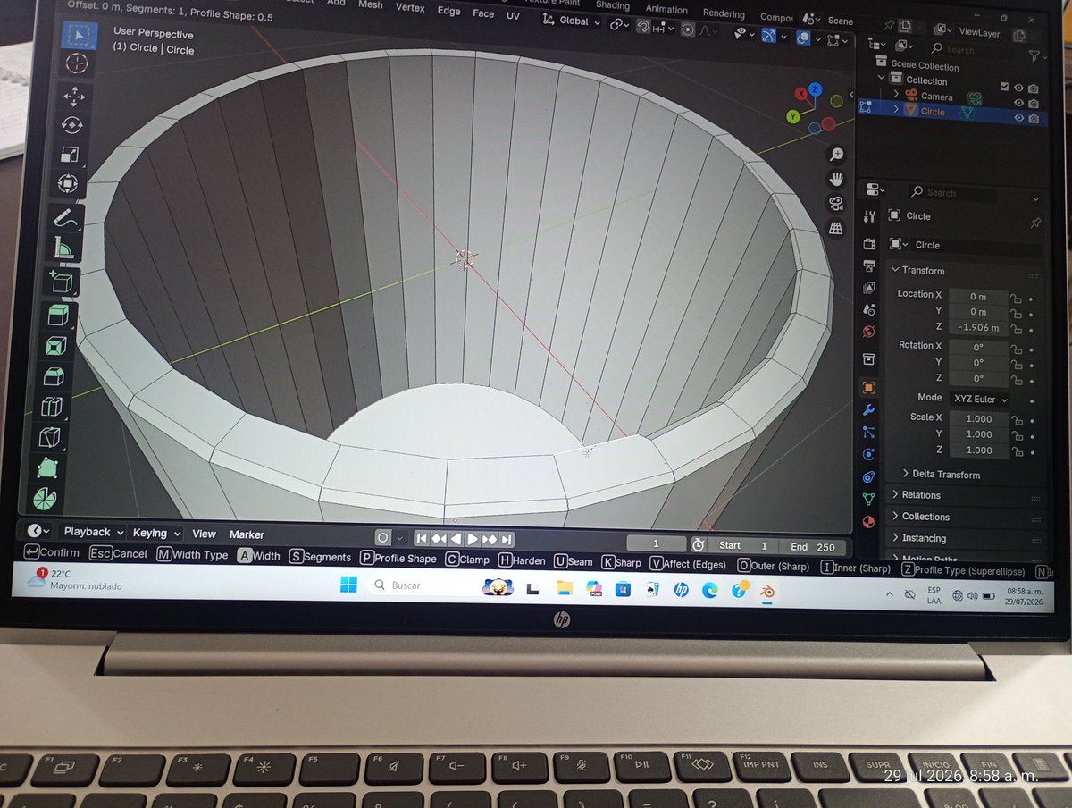The width and height of the screenshot is (1072, 808).
Task: Select the Cursor tool
Action: click(78, 63)
